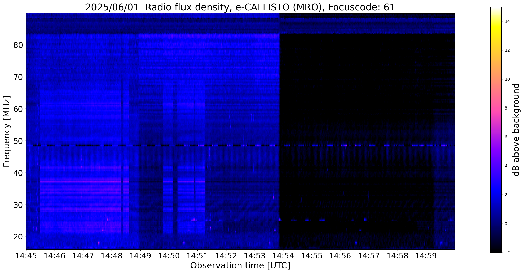Click the 14:55 time tick label
Image resolution: width=524 pixels, height=273 pixels.
point(312,256)
